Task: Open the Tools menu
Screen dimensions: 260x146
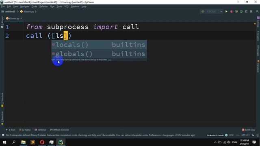Action: click(x=59, y=6)
